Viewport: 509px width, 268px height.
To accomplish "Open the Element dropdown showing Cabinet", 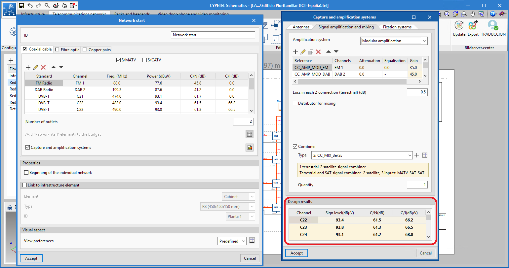I will (x=239, y=196).
